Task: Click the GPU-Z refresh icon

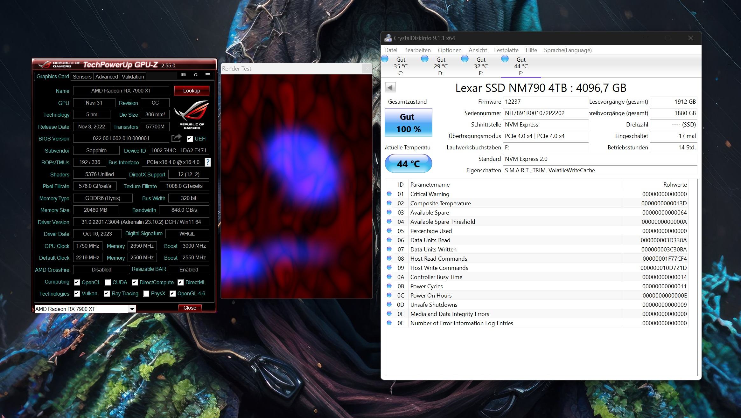Action: click(x=195, y=75)
